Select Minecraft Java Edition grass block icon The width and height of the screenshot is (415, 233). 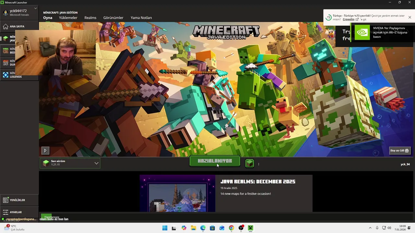pyautogui.click(x=6, y=39)
